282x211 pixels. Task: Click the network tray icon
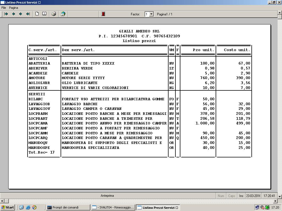click(x=257, y=208)
